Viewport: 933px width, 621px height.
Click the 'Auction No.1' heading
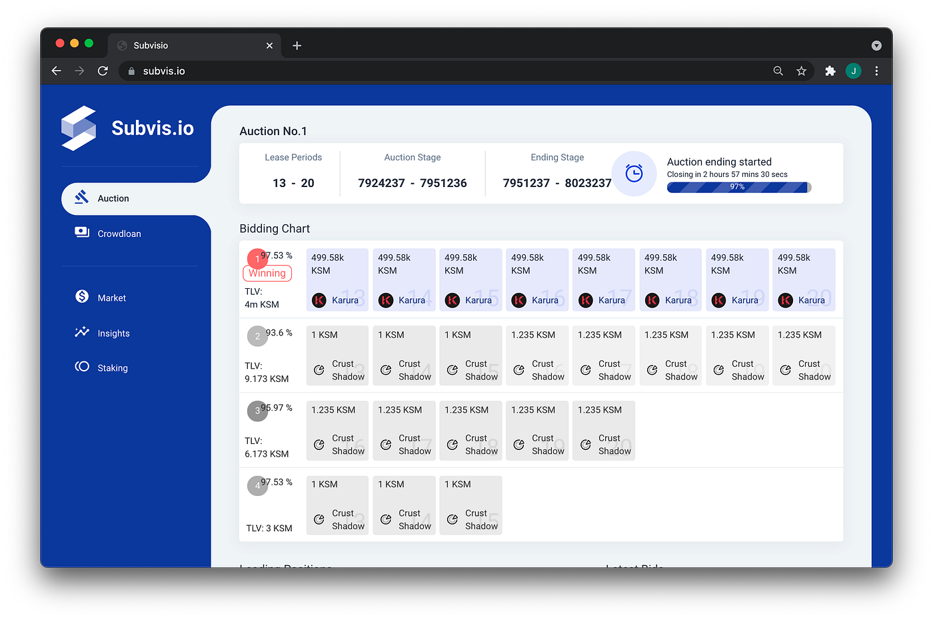coord(273,131)
